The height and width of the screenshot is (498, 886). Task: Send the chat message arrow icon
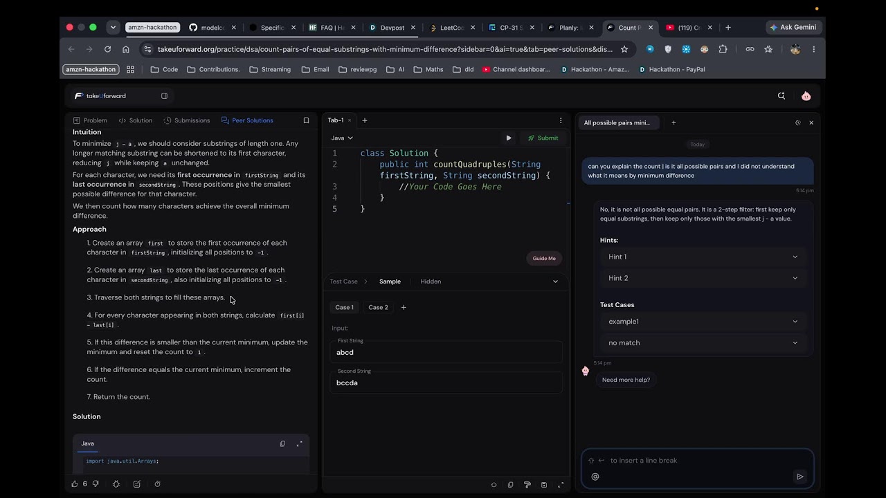pyautogui.click(x=800, y=477)
